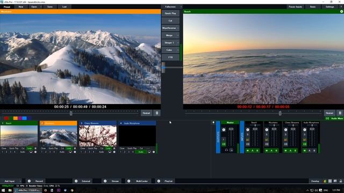Click Last preset menu button
344x193 pixels.
[x=64, y=7]
